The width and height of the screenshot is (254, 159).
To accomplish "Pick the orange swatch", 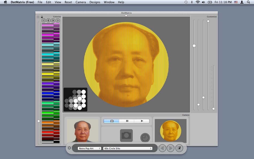I will tap(48, 123).
